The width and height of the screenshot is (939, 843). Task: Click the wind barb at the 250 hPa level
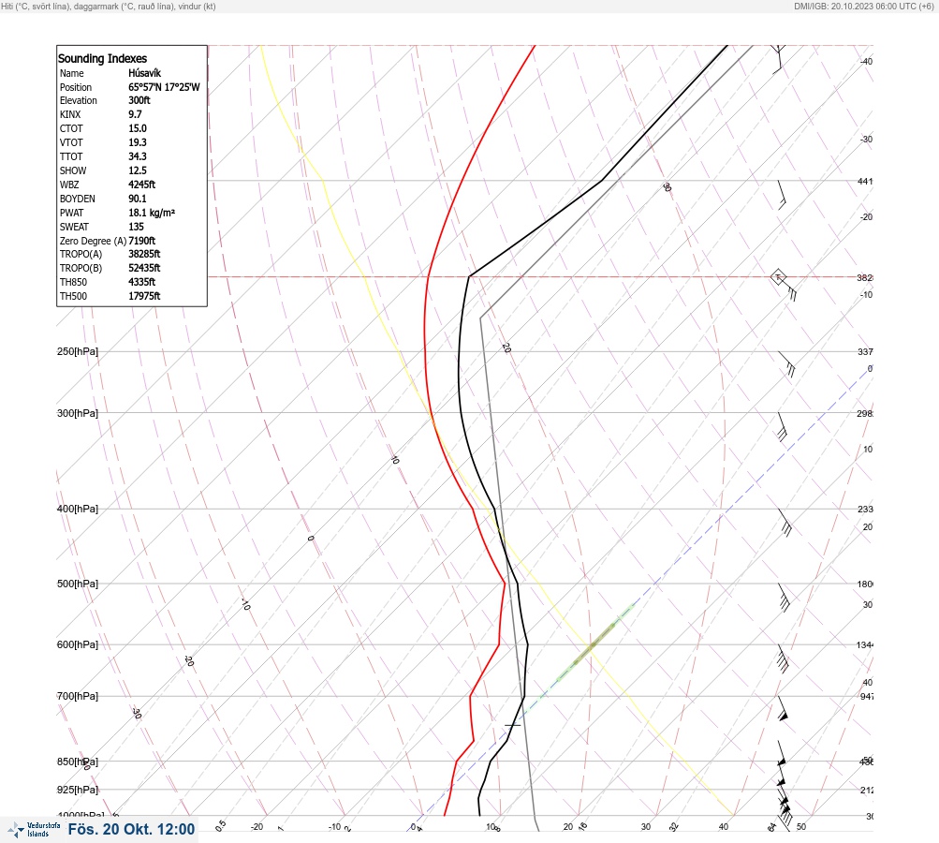click(x=786, y=364)
